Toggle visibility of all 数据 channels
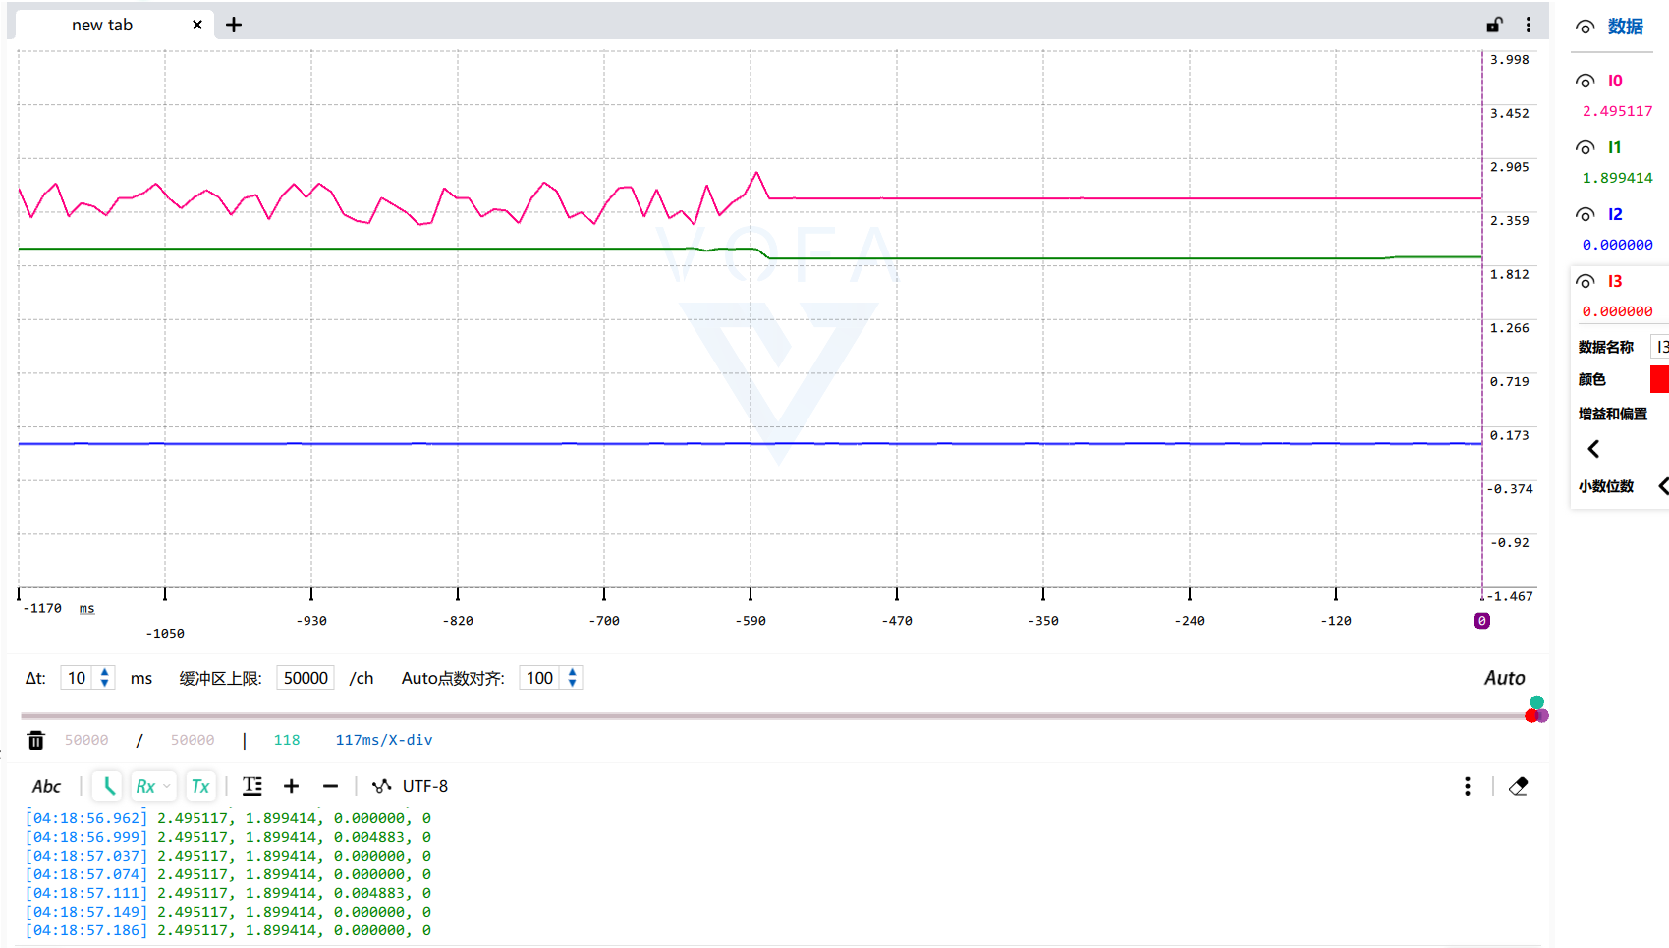1669x948 pixels. pos(1586,27)
